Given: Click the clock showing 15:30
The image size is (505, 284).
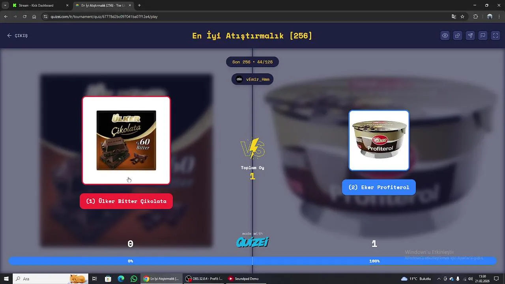Looking at the screenshot, I should click(x=483, y=279).
